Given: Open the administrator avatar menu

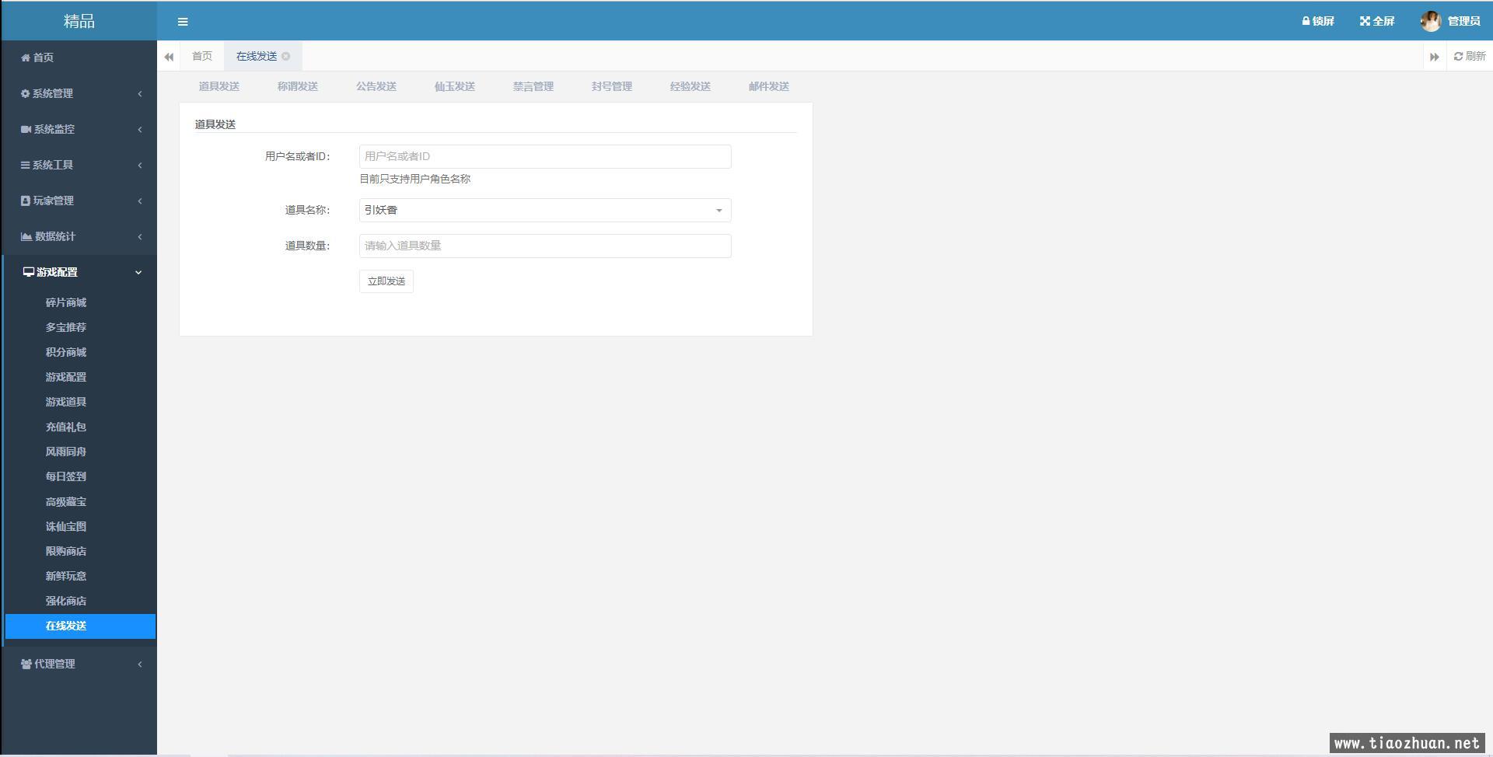Looking at the screenshot, I should [x=1449, y=21].
